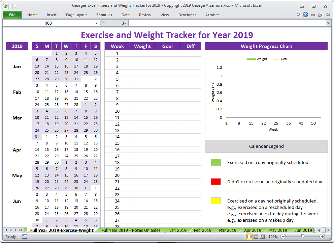Open Customize Quick Access Toolbar dropdown

(x=15, y=6)
